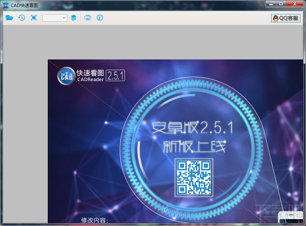This screenshot has width=306, height=226.
Task: Expand the layout selection combo box
Action: pyautogui.click(x=55, y=18)
